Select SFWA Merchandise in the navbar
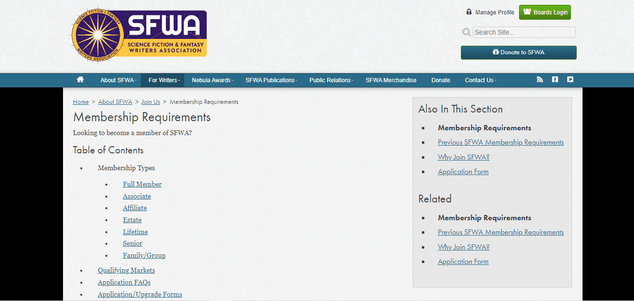Viewport: 634px width, 301px height. click(391, 80)
